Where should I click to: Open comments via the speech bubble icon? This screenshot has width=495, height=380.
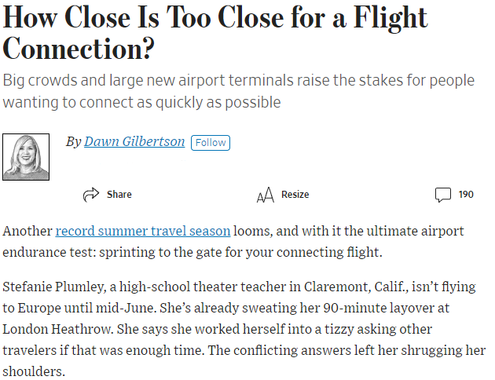pyautogui.click(x=443, y=194)
